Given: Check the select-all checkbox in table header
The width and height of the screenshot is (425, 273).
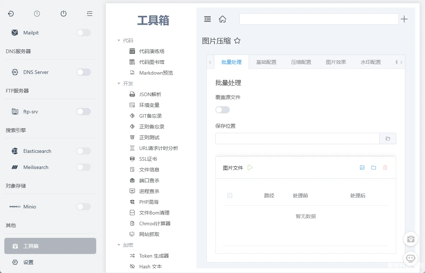Looking at the screenshot, I should (x=230, y=196).
